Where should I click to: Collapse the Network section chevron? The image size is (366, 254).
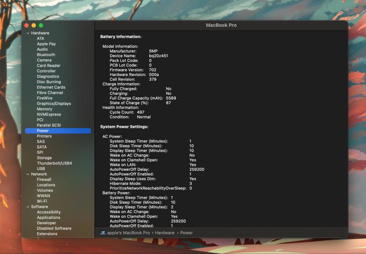pos(27,174)
